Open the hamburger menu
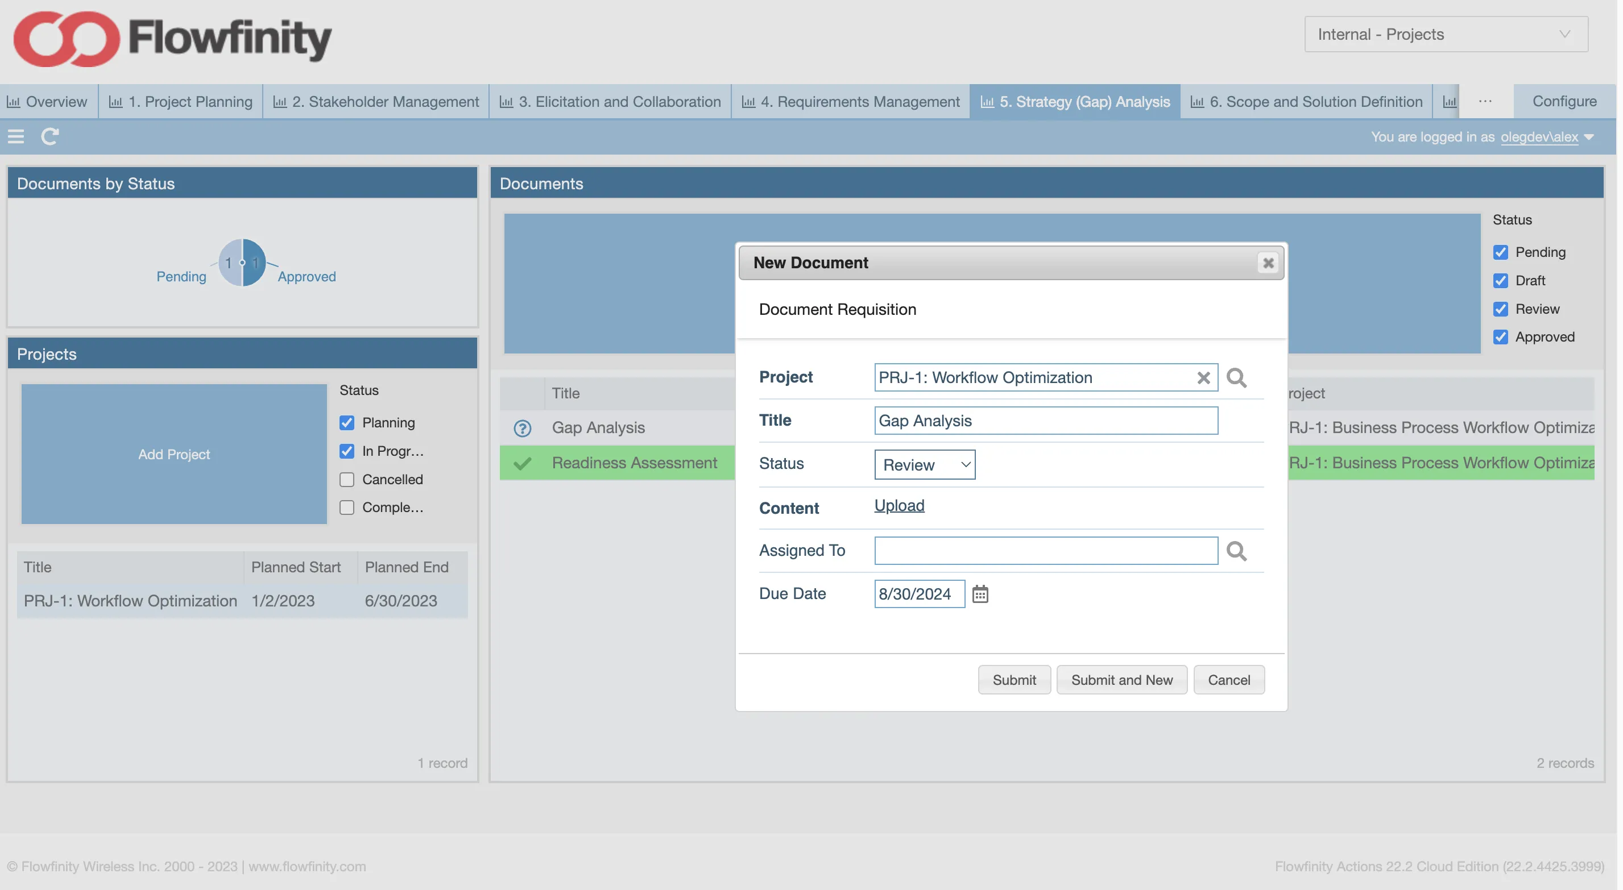 point(16,136)
